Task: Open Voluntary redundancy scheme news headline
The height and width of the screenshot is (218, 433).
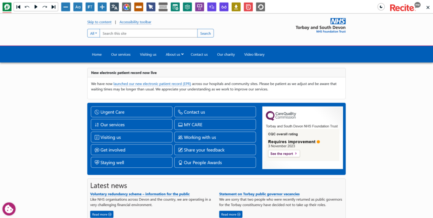Action: coord(140,194)
